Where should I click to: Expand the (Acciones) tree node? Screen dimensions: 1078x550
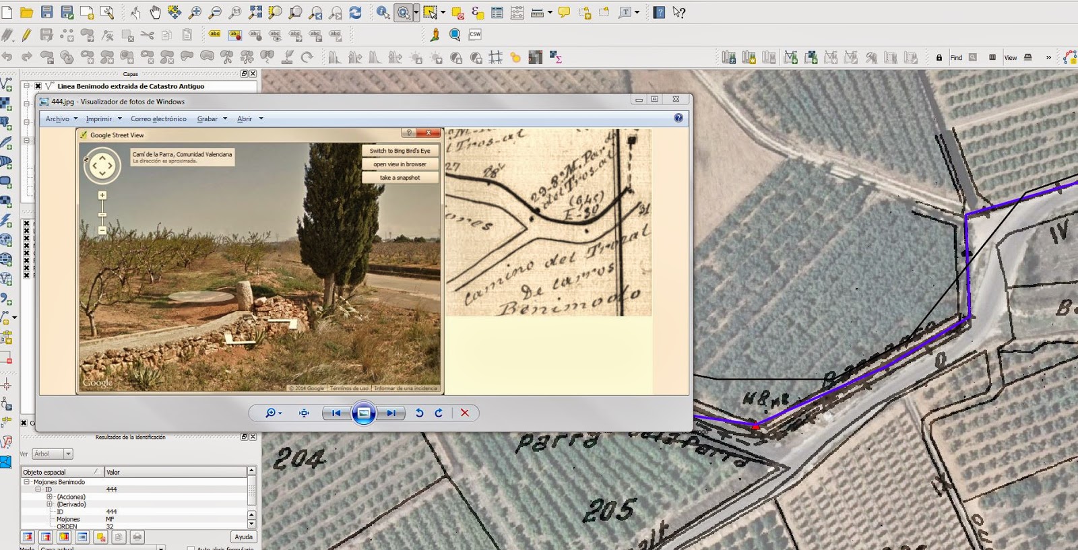[x=49, y=497]
